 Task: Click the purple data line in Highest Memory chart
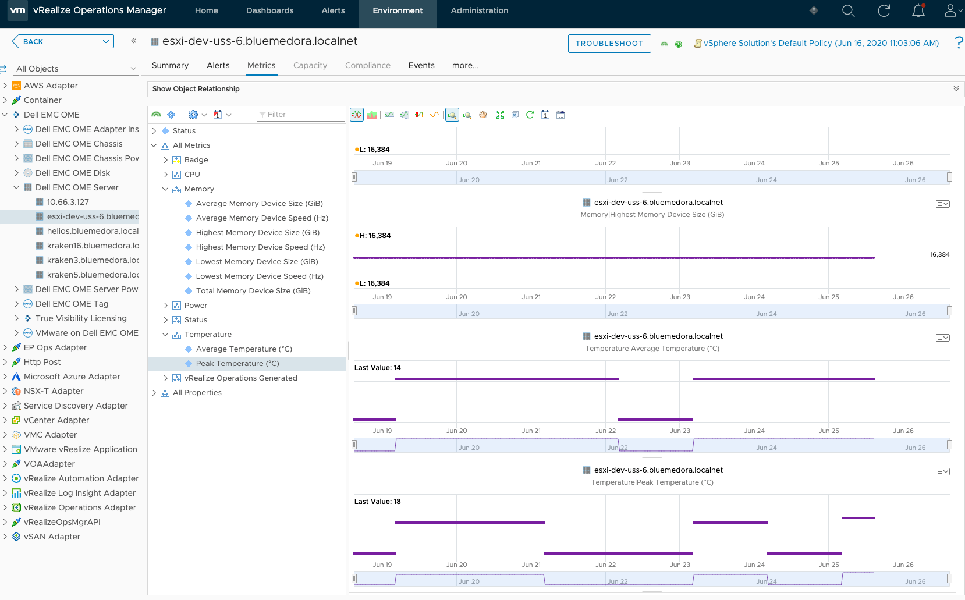614,258
